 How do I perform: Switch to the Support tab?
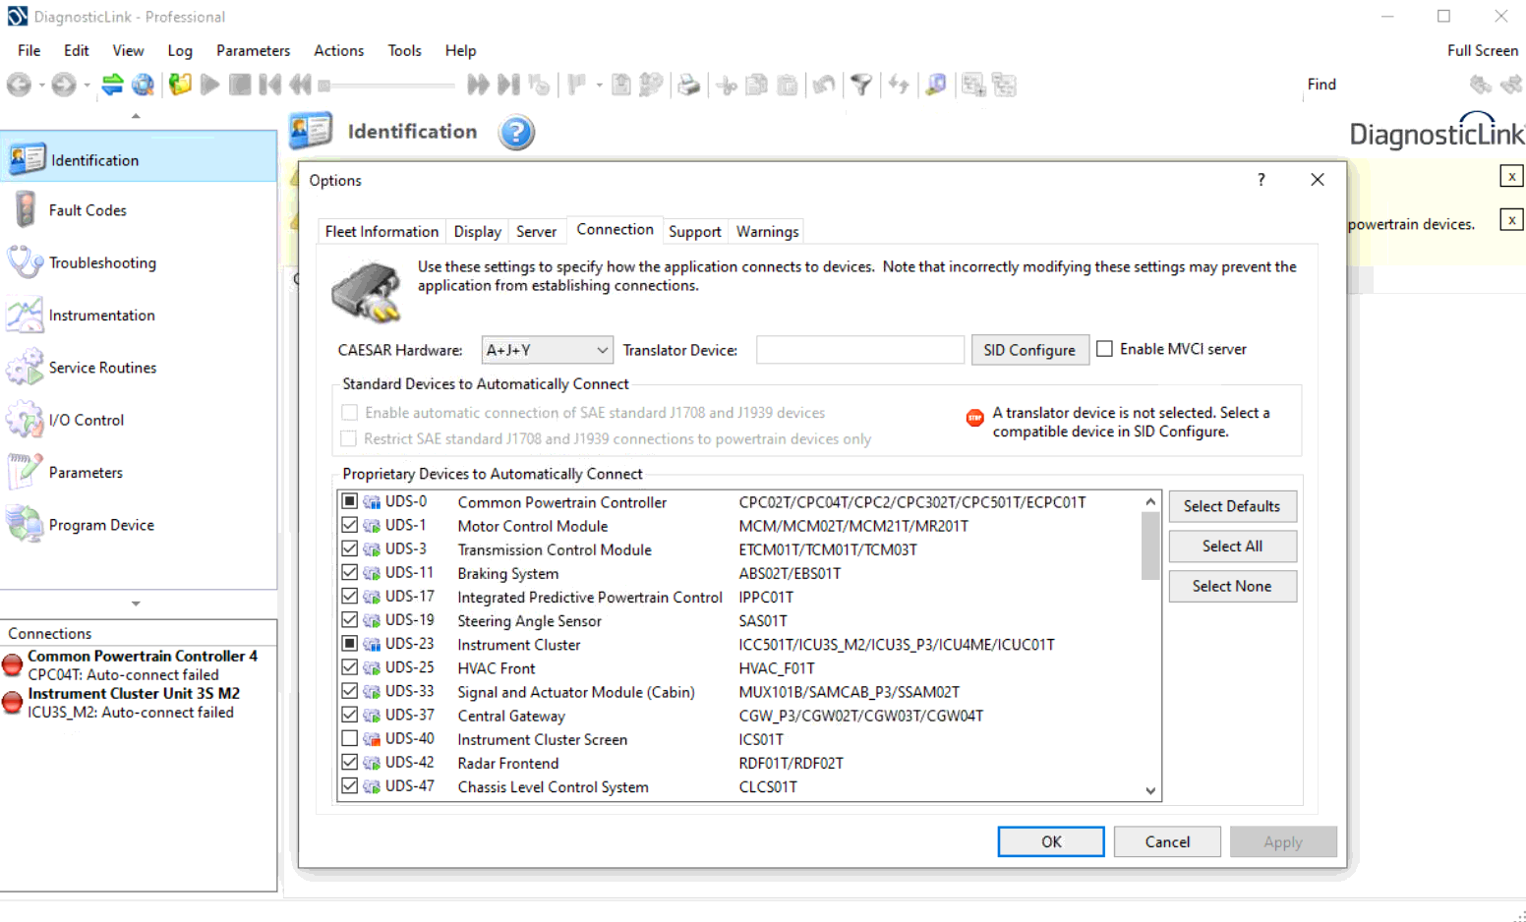(694, 230)
